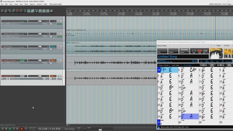Click the Save project toolbar icon

pos(10,11)
